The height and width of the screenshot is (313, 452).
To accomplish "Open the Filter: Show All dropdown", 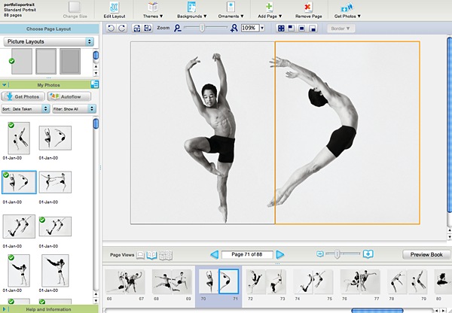I will 74,109.
